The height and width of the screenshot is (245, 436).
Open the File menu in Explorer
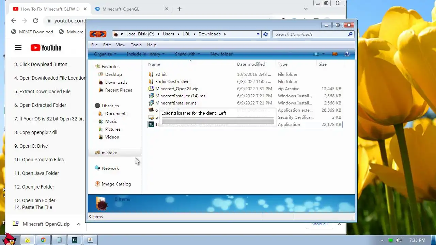coord(94,45)
